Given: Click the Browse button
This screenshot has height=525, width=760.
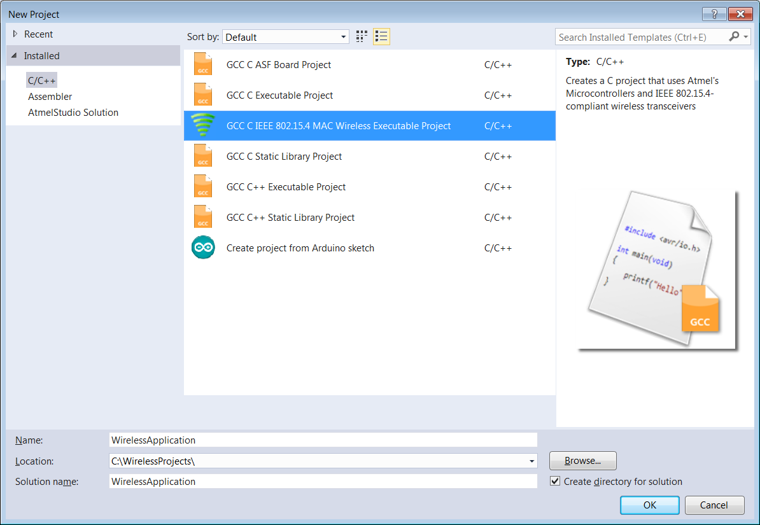Looking at the screenshot, I should pos(582,461).
